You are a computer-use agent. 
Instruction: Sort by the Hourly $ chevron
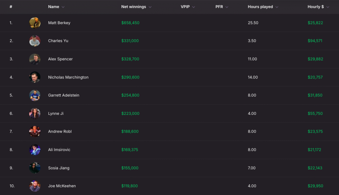pos(328,7)
